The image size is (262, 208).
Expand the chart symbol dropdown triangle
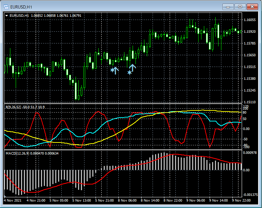(7, 16)
